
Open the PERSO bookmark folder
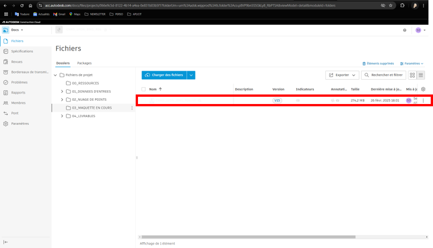point(116,14)
